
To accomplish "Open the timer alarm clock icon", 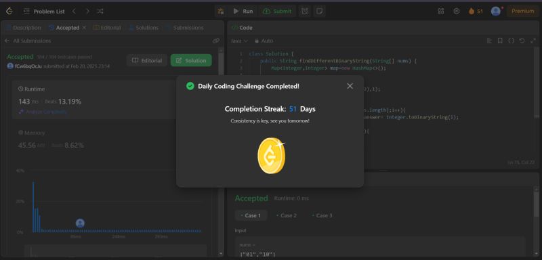I will 304,11.
